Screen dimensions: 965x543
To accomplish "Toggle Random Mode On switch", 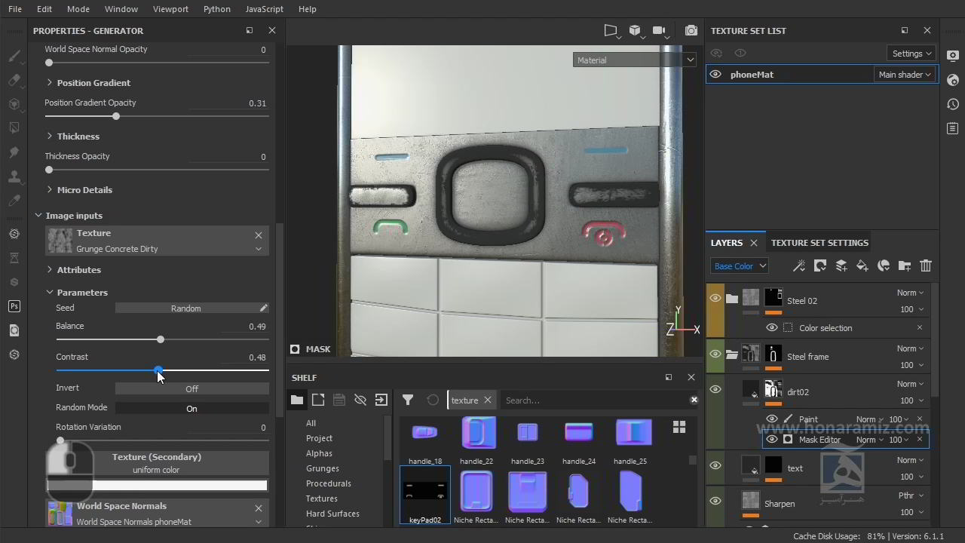I will (192, 408).
